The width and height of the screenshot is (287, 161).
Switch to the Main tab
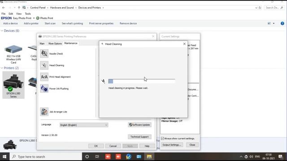point(42,43)
